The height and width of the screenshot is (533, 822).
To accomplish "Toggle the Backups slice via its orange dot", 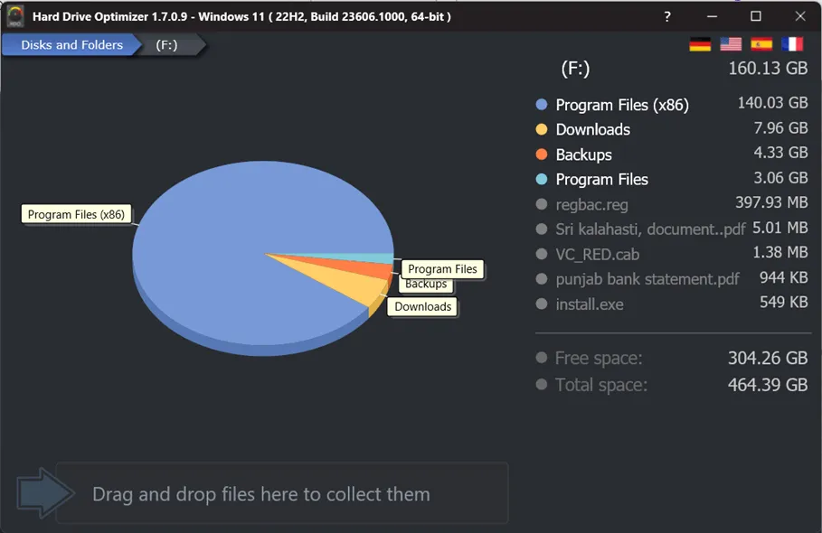I will click(541, 154).
